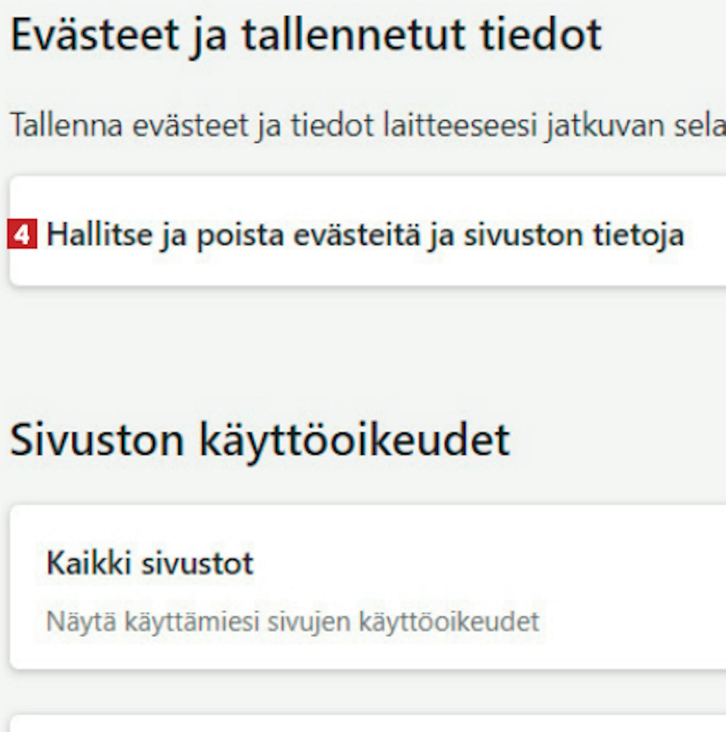Open Hallitse ja poista evästeitä ja sivuston tietoja
Viewport: 726px width, 732px height.
[x=368, y=231]
